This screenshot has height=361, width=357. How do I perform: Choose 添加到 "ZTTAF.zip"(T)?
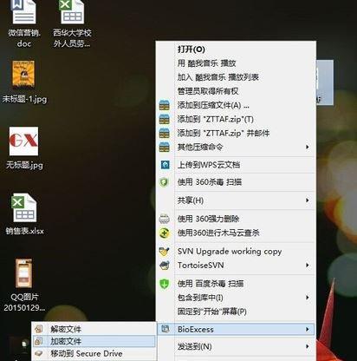click(x=216, y=119)
